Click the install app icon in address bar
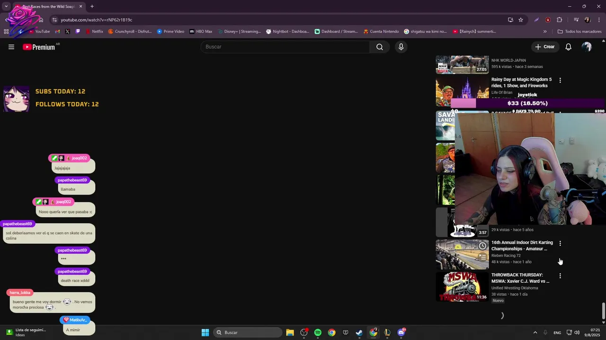 (510, 20)
